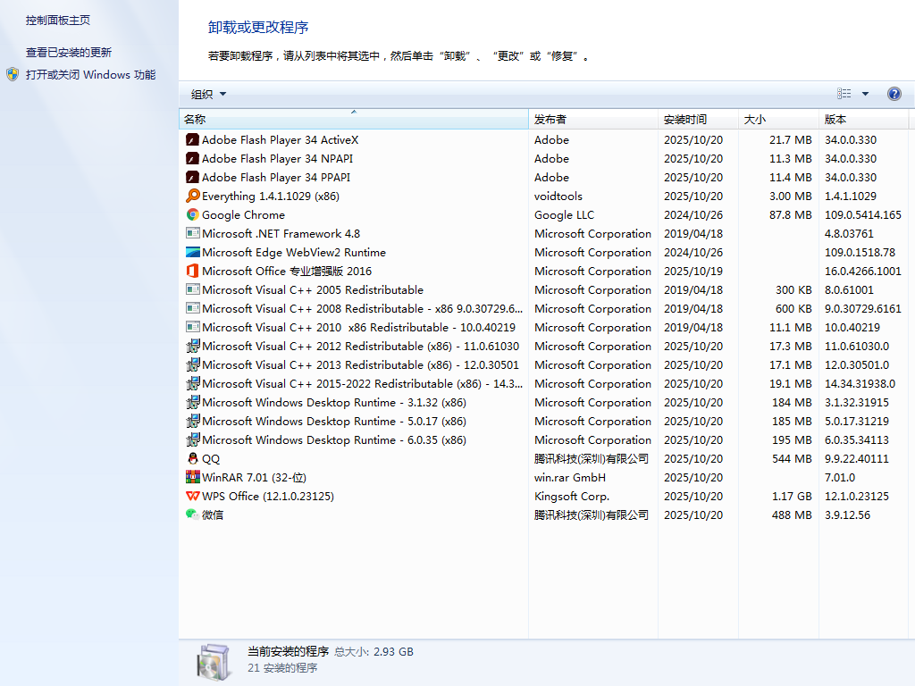This screenshot has width=915, height=686.
Task: Click the Everything search magnifier icon
Action: 192,196
